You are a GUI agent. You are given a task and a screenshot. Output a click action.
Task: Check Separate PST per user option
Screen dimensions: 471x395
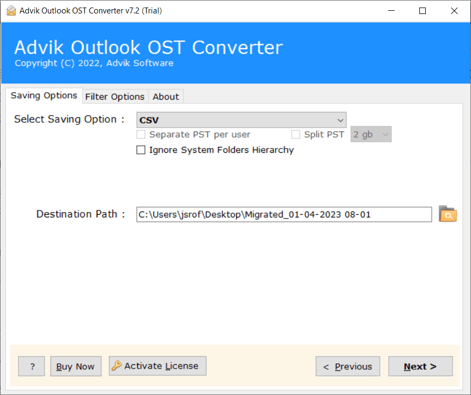[x=141, y=135]
